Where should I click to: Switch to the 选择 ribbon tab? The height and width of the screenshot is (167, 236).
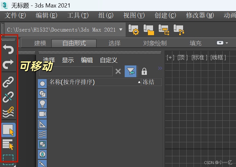[115, 43]
